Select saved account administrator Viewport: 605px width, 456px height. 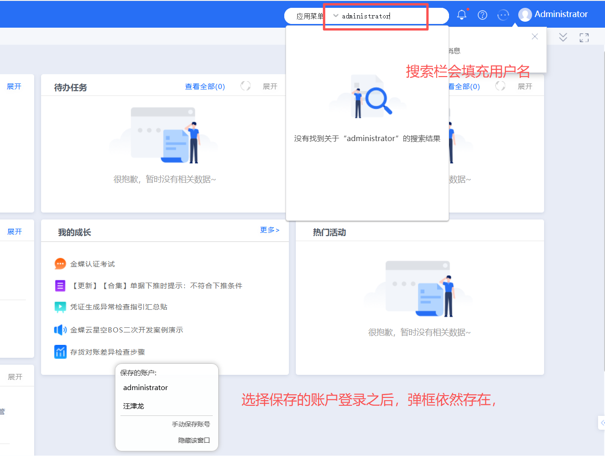[145, 388]
